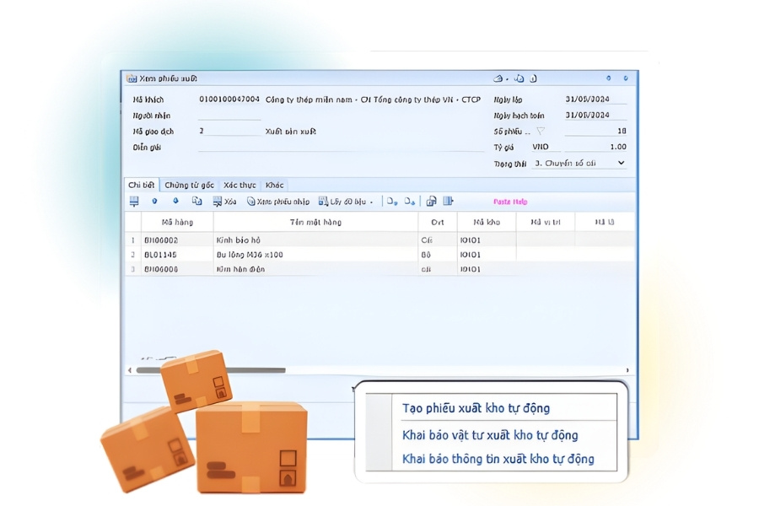The width and height of the screenshot is (759, 506).
Task: Click the exchange rate field showing 1.00
Action: point(595,147)
